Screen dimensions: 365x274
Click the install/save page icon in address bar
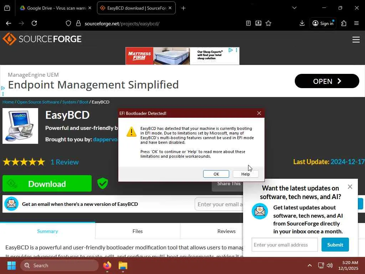coord(258,23)
